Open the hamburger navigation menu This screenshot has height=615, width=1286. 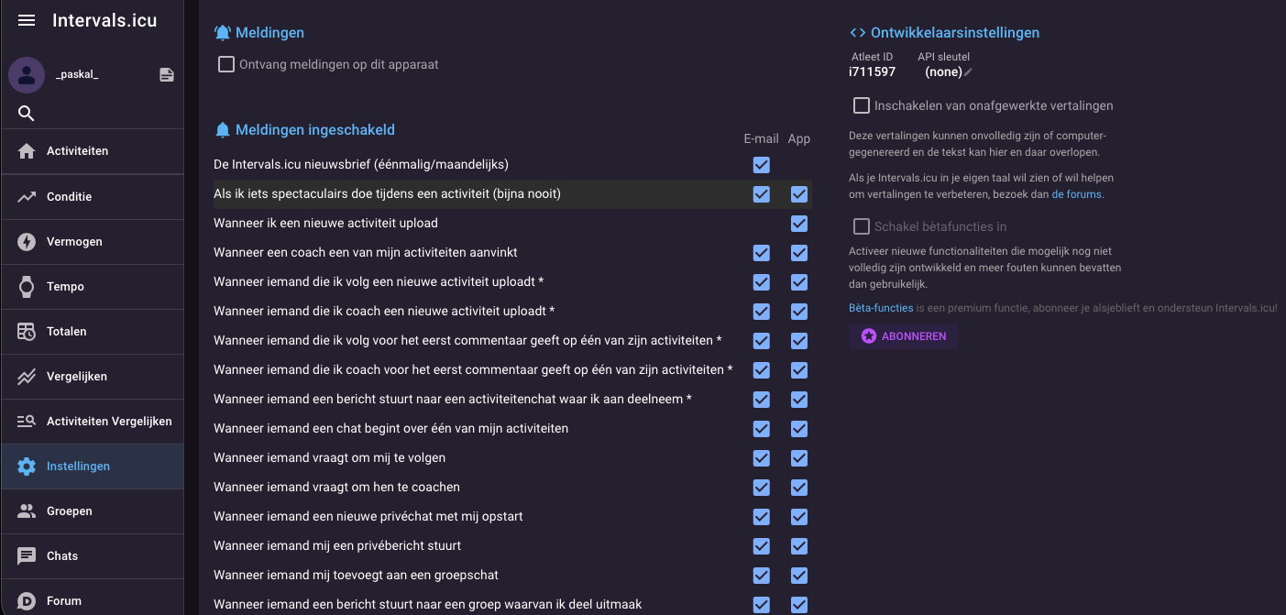[27, 20]
